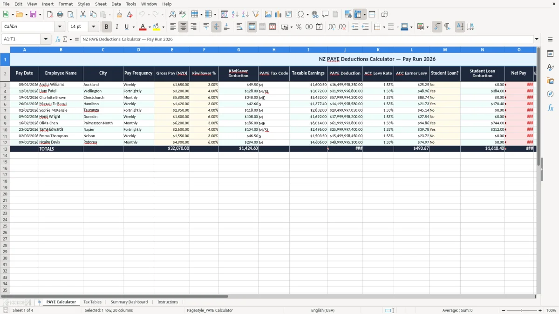559x314 pixels.
Task: Open the Font Name dropdown
Action: coord(61,27)
